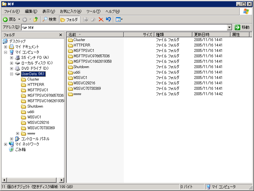Select the Recycle Bin icon in tree
254x191 pixels.
click(11, 150)
